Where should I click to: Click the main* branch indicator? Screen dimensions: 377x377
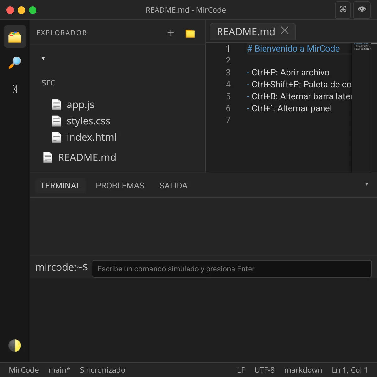point(59,370)
